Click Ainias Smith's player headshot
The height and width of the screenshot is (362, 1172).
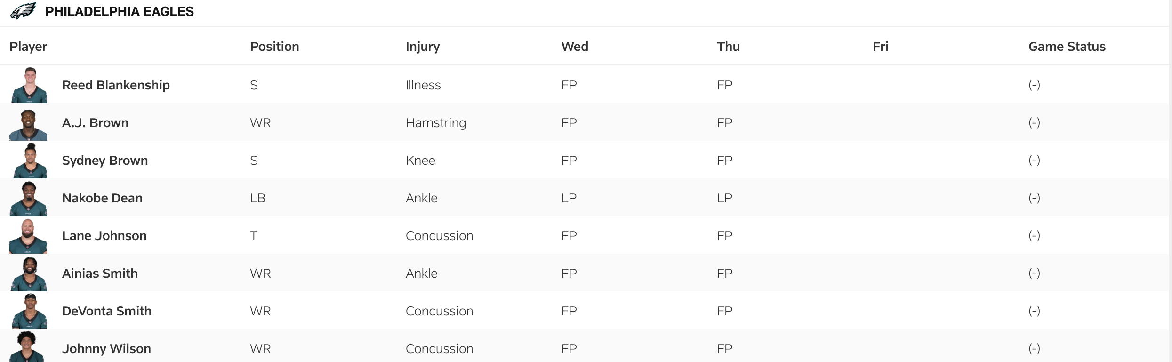[x=29, y=274]
